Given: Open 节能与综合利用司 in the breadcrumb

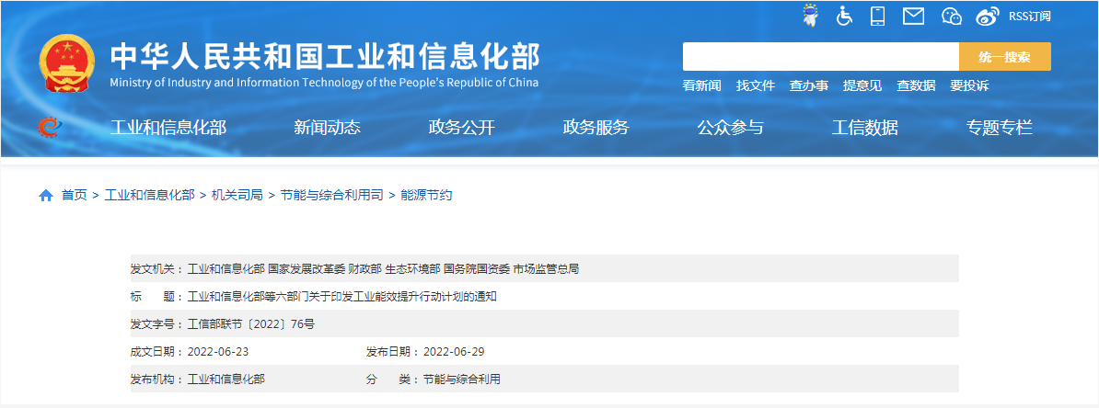Looking at the screenshot, I should 331,195.
